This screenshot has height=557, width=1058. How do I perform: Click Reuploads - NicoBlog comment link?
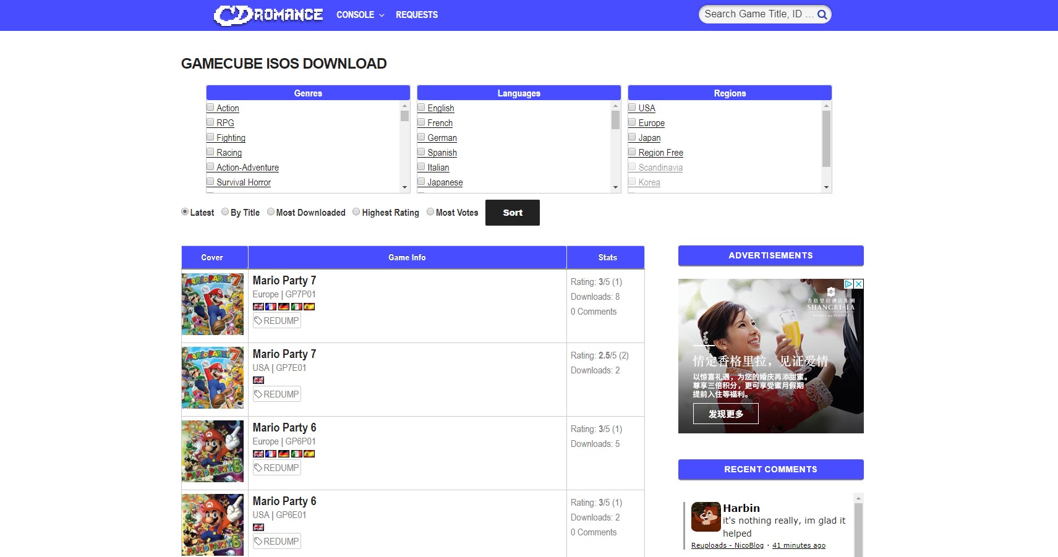coord(727,545)
